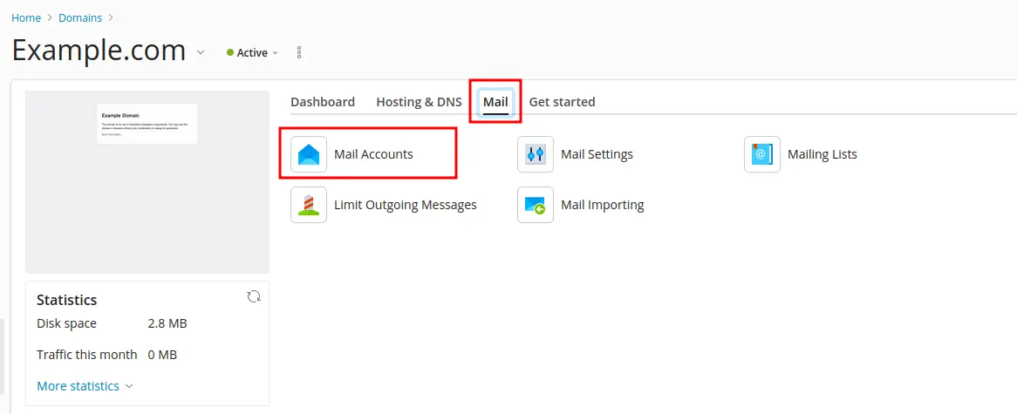Click the Mail Accounts envelope icon

[x=309, y=154]
